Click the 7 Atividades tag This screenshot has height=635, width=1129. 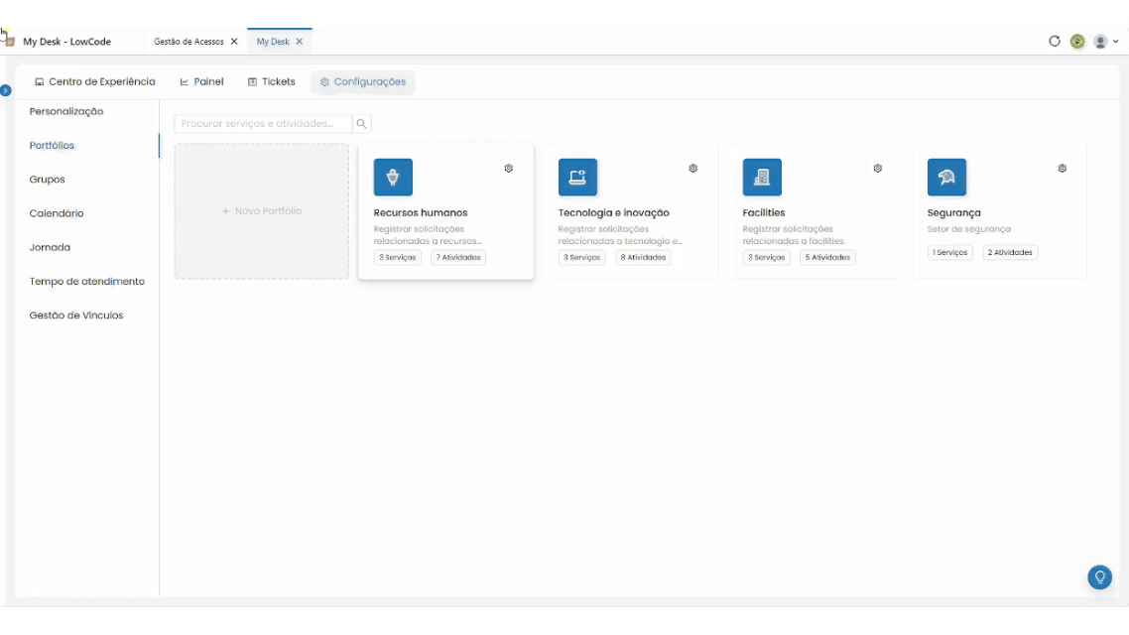458,258
